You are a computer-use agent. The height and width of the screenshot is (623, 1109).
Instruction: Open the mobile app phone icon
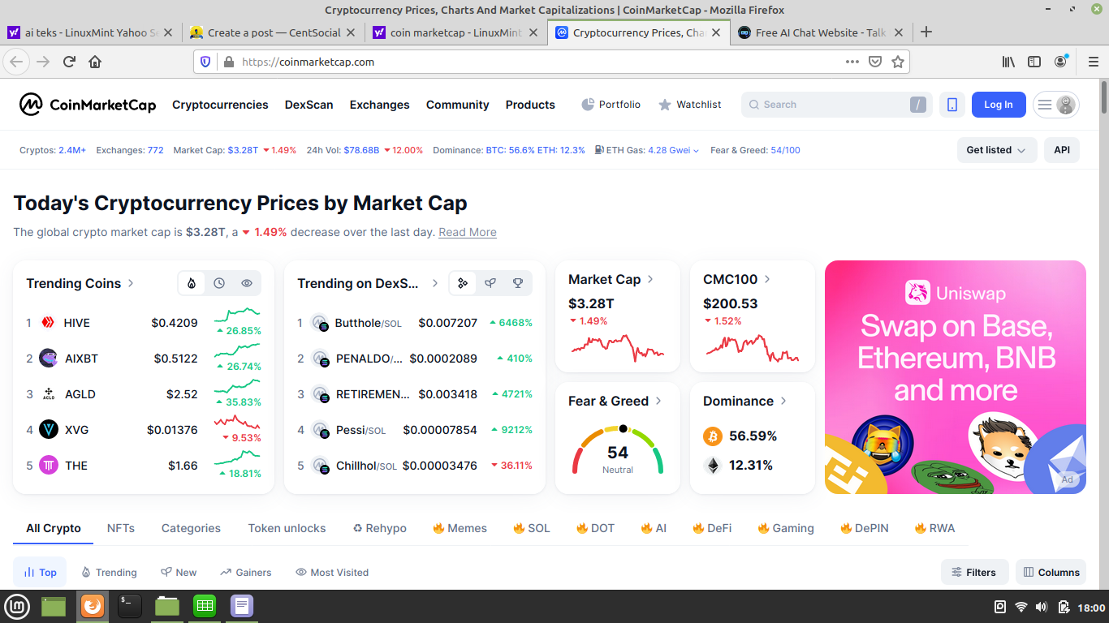[952, 105]
